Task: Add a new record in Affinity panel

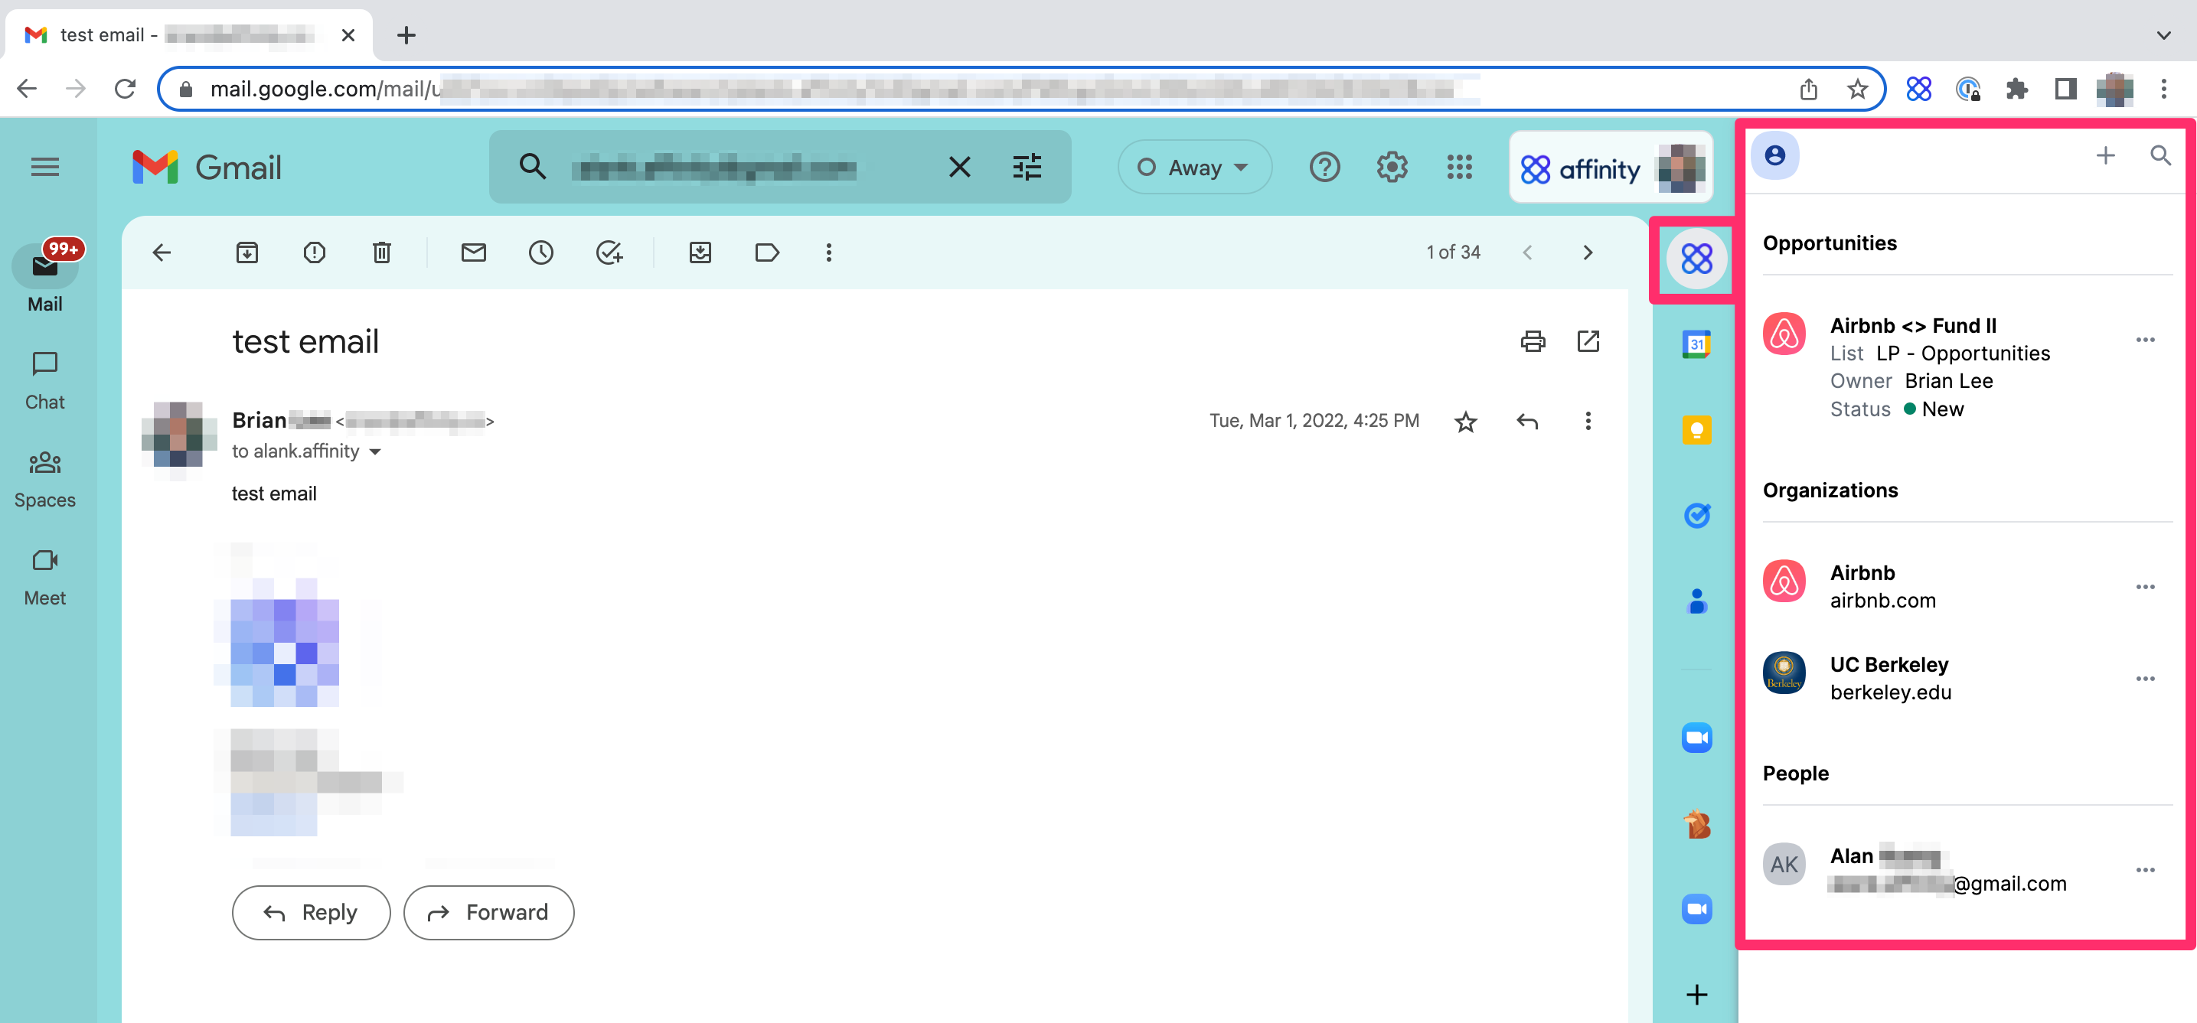Action: point(2105,155)
